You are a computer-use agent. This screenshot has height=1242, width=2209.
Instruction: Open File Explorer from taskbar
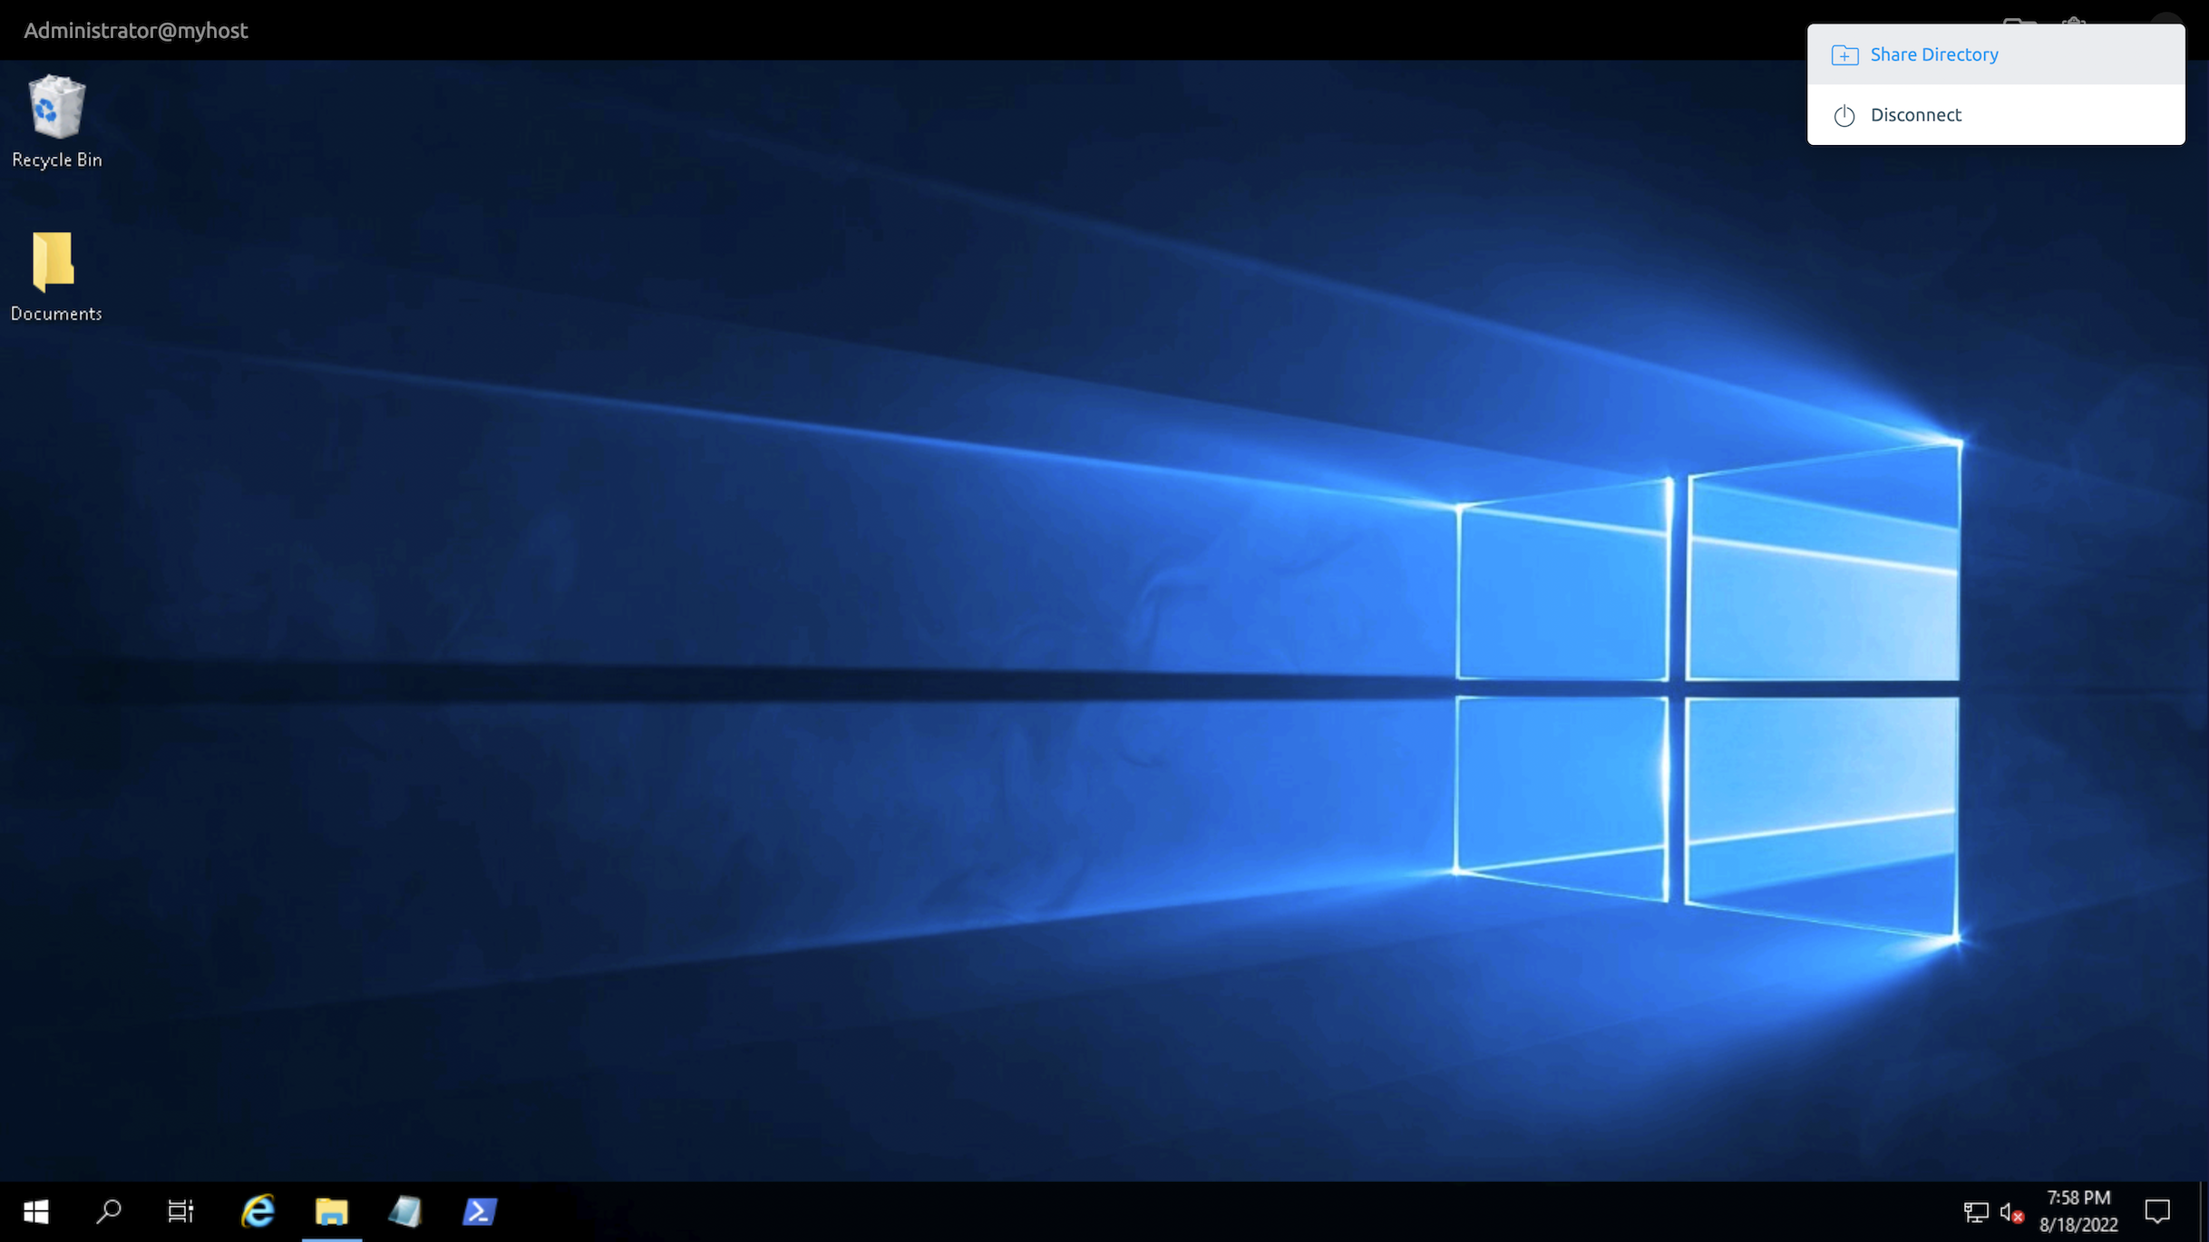[332, 1212]
